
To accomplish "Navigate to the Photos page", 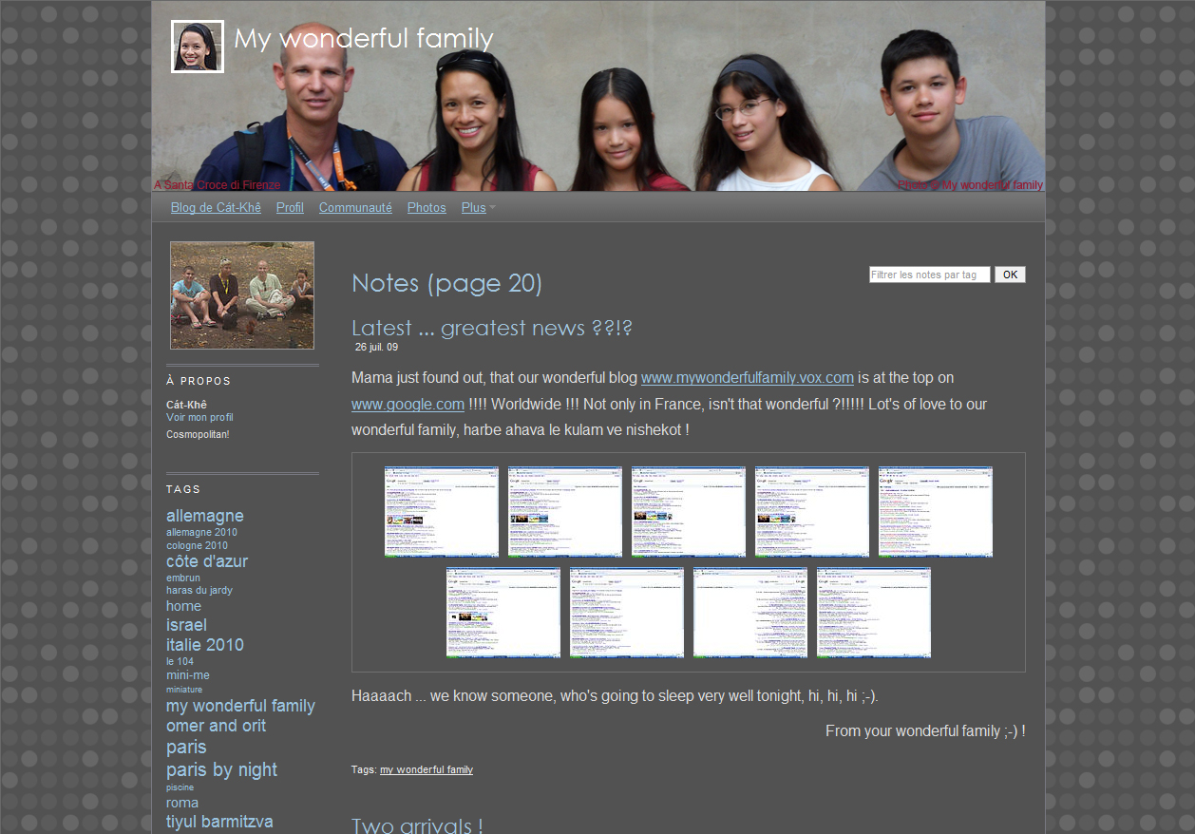I will point(427,208).
